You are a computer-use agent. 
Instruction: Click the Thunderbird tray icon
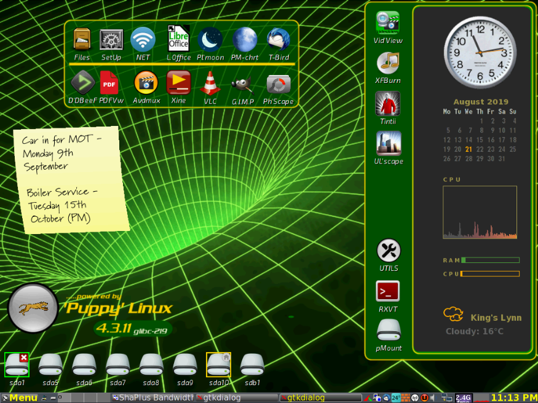point(386,398)
